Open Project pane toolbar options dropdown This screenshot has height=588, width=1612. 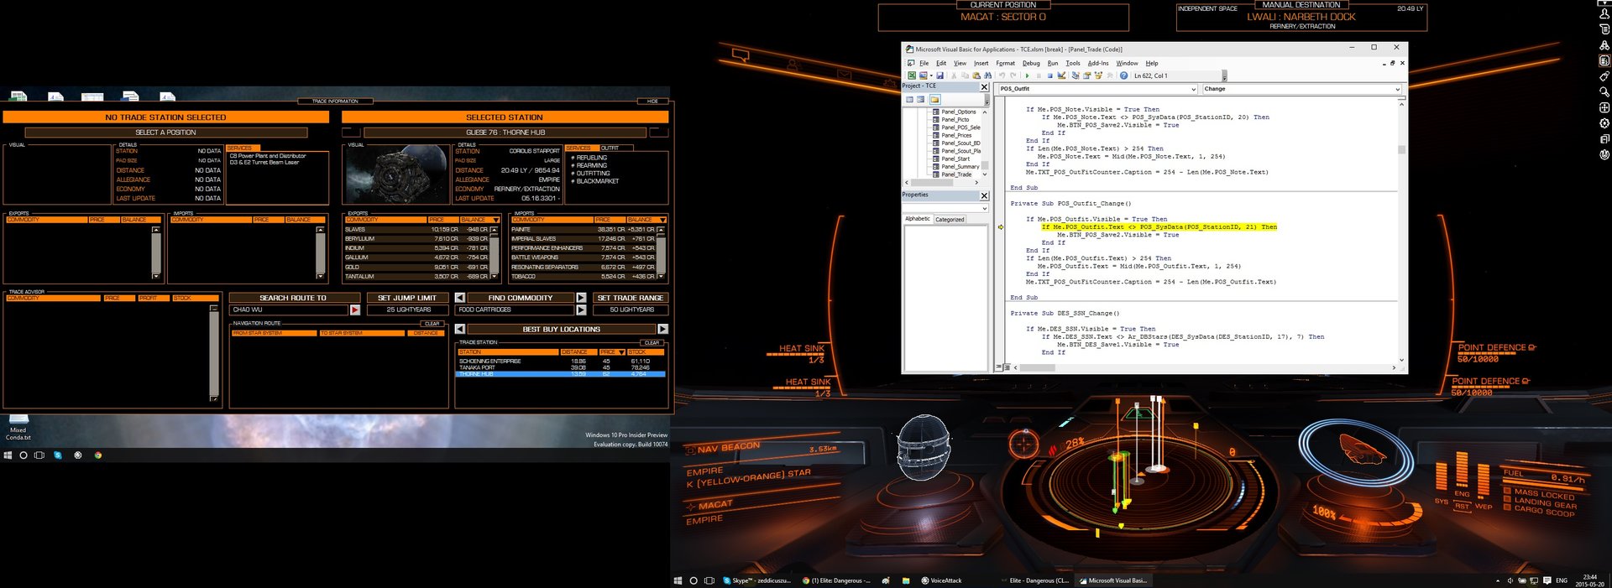point(987,100)
